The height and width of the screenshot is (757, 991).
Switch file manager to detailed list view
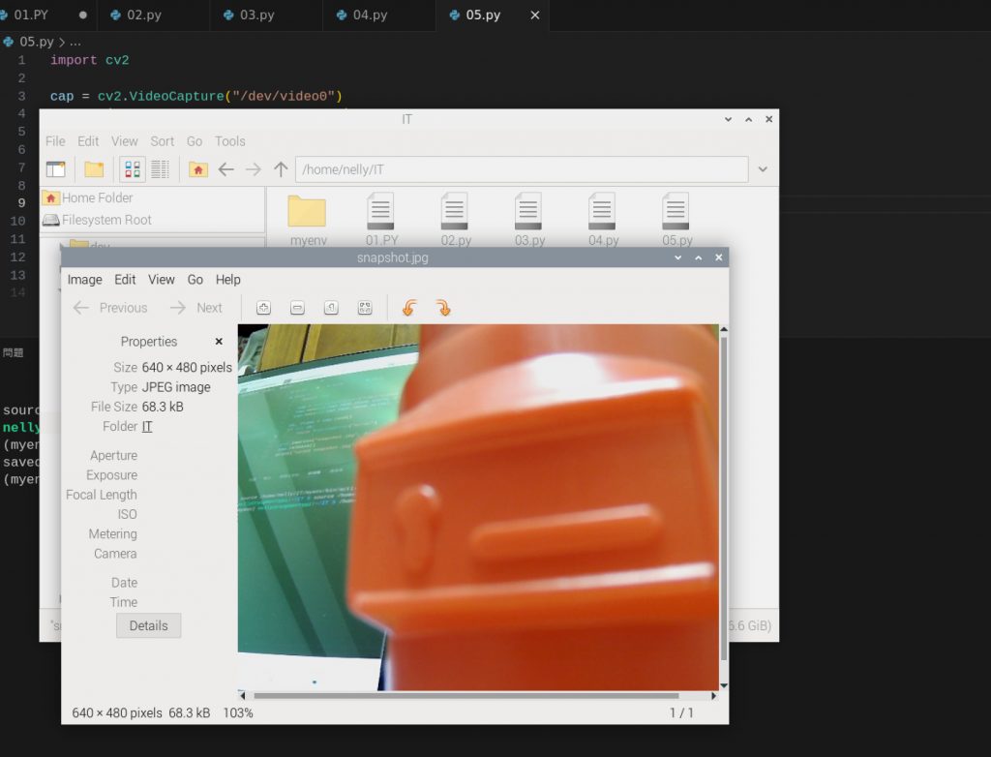pyautogui.click(x=160, y=169)
